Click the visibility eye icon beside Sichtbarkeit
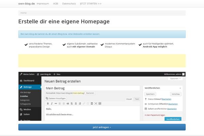 coord(146,104)
